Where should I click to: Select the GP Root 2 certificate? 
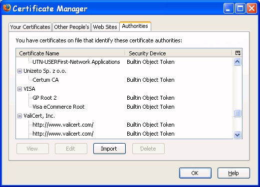pos(44,98)
